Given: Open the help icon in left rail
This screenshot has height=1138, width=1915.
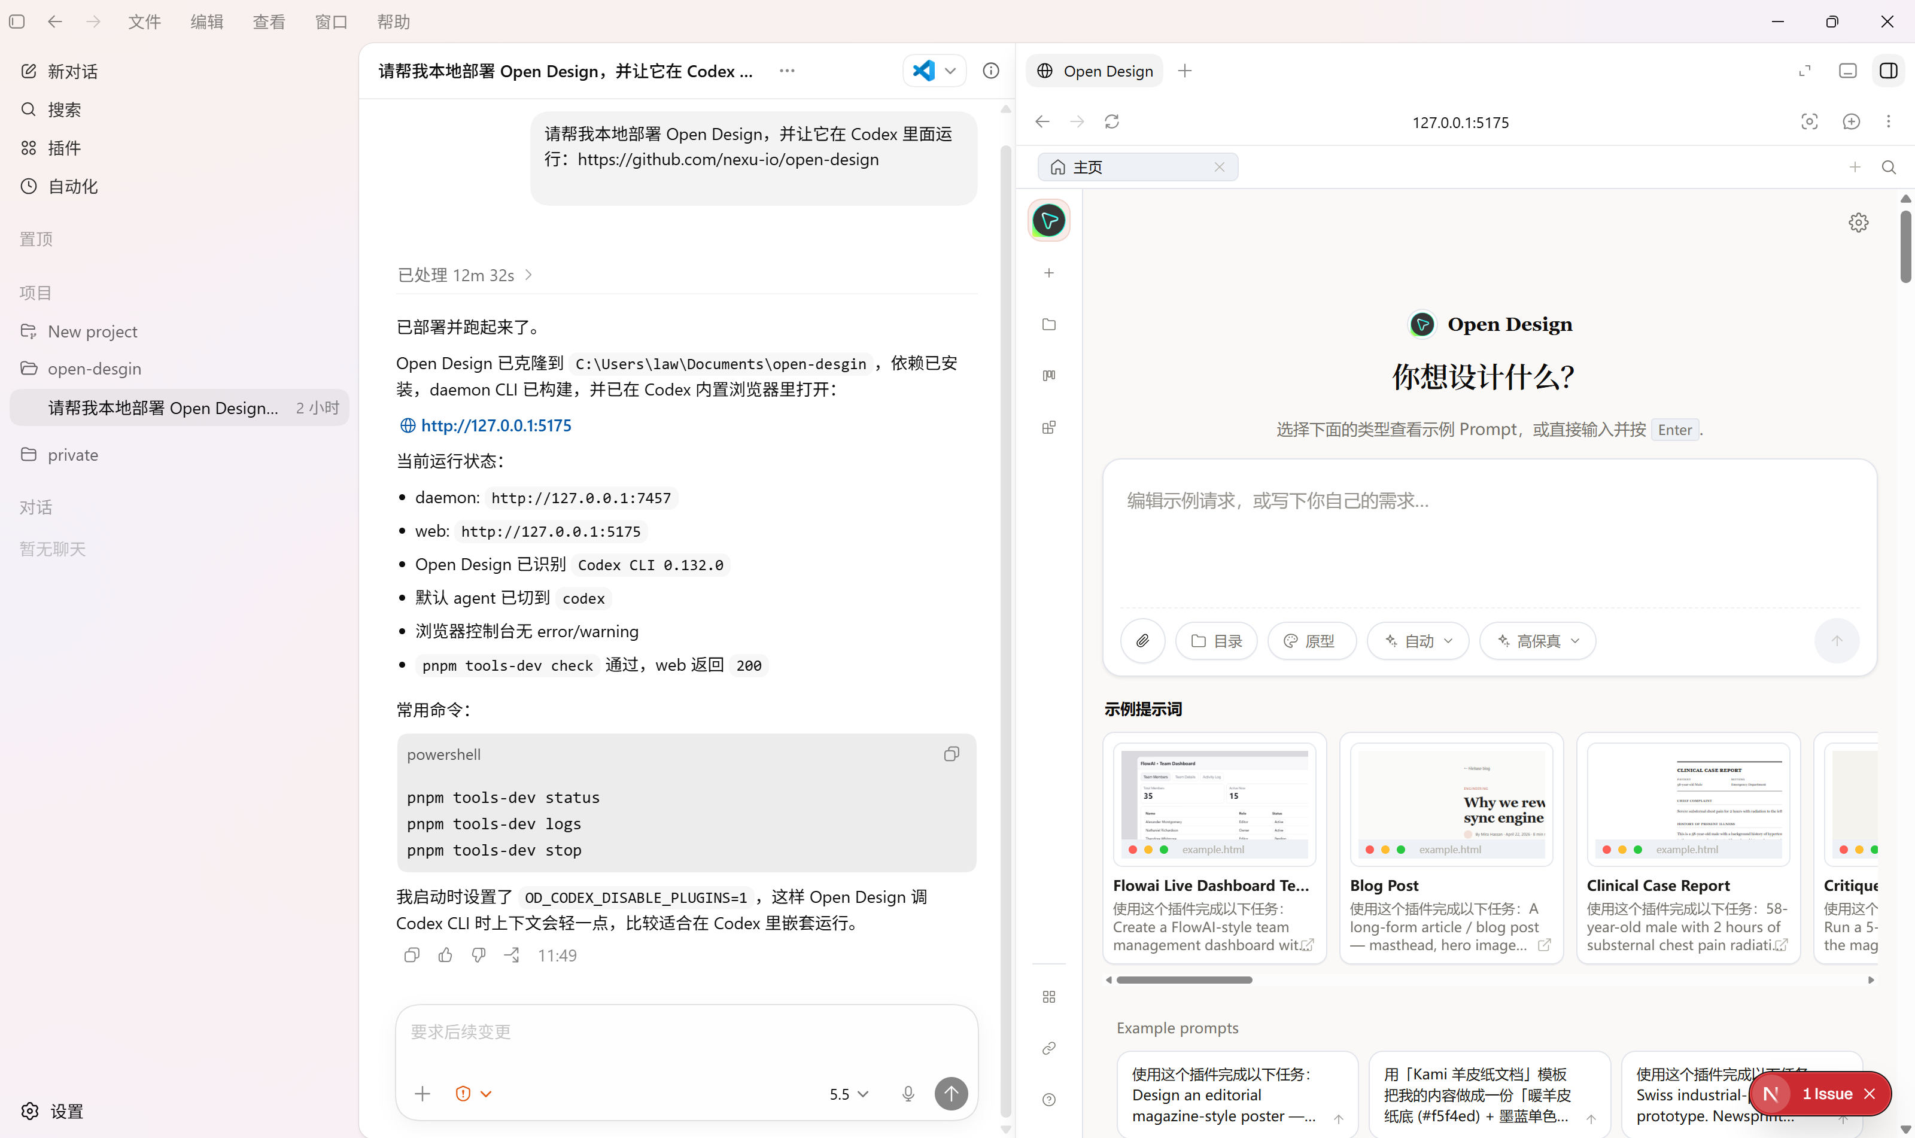Looking at the screenshot, I should click(1049, 1100).
